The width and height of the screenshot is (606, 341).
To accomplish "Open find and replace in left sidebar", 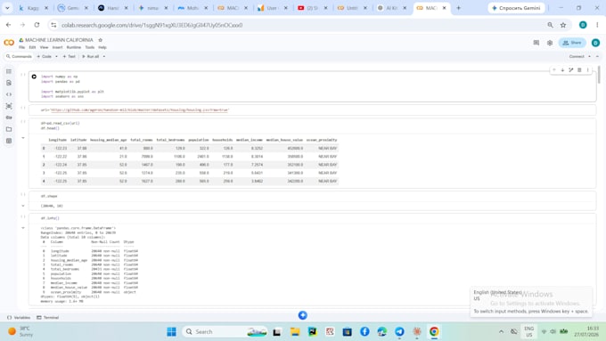I will click(9, 83).
